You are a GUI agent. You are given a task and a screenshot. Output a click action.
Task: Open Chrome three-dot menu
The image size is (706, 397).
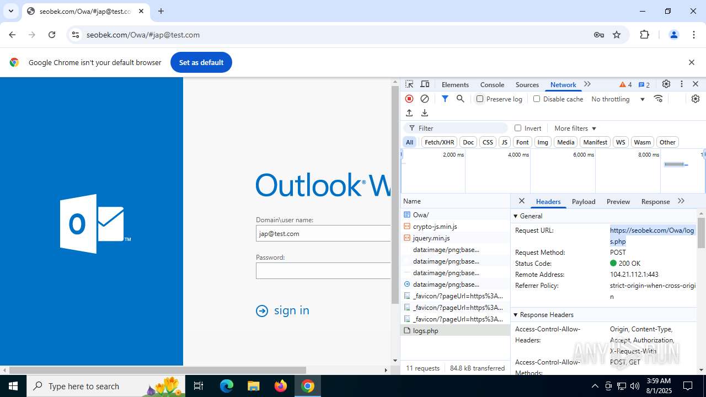[694, 35]
